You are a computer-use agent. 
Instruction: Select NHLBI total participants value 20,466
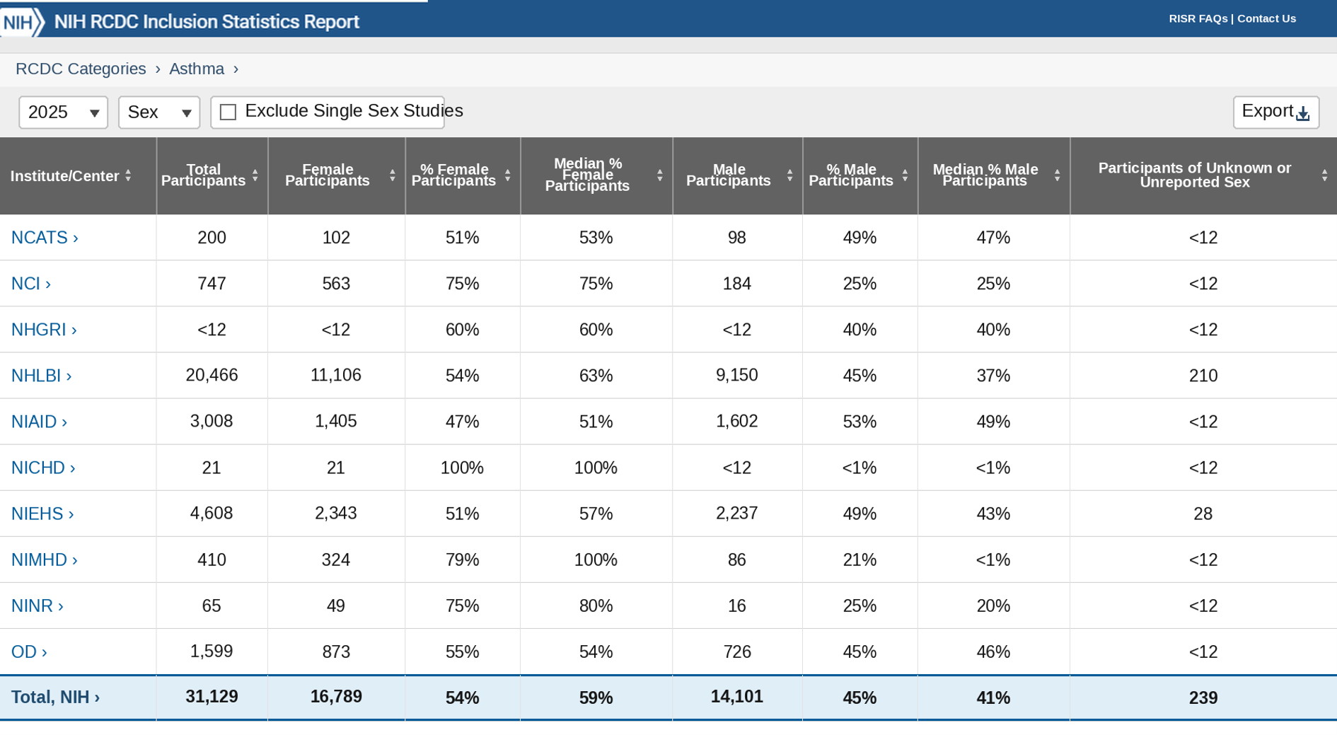(212, 376)
